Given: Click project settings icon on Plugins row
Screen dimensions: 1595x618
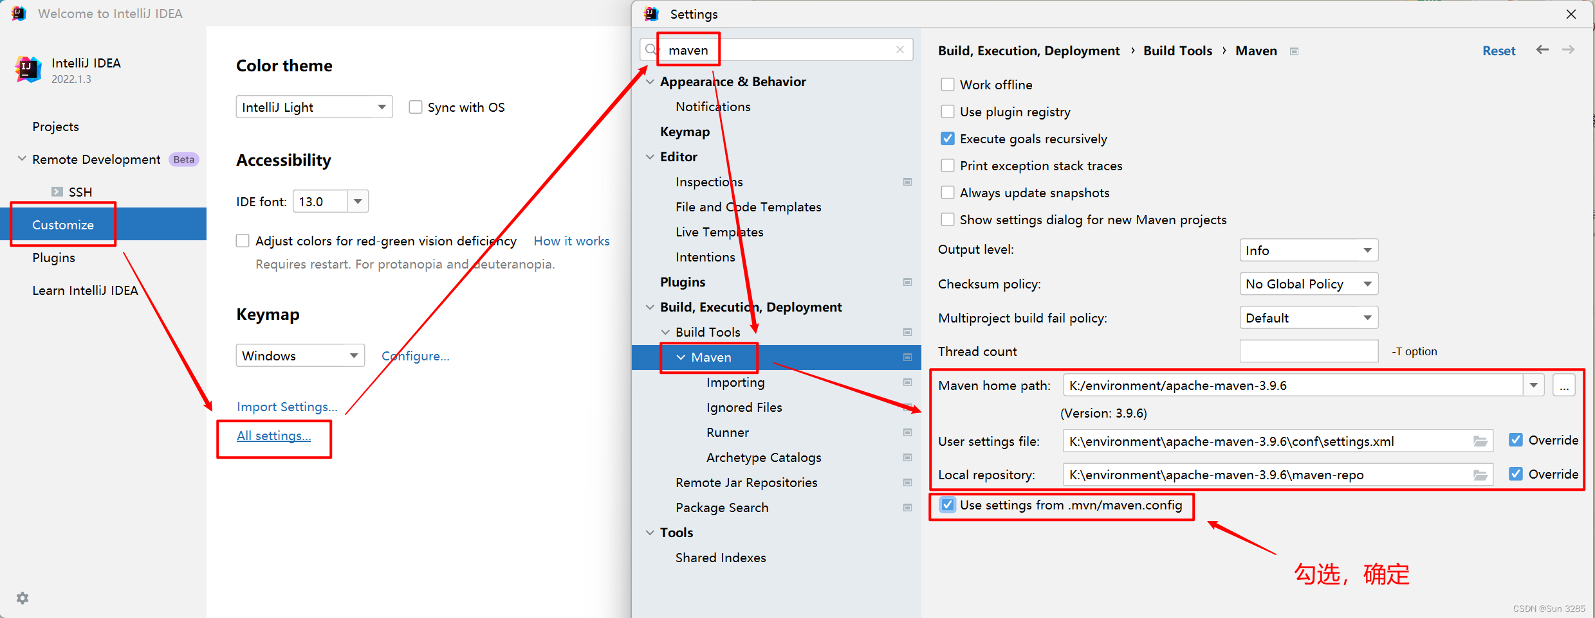Looking at the screenshot, I should click(x=907, y=282).
